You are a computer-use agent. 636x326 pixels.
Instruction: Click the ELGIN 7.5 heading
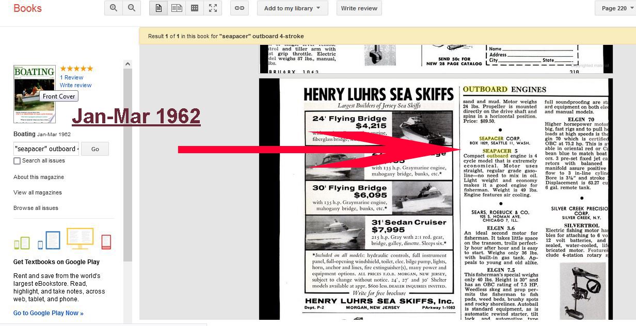point(500,270)
